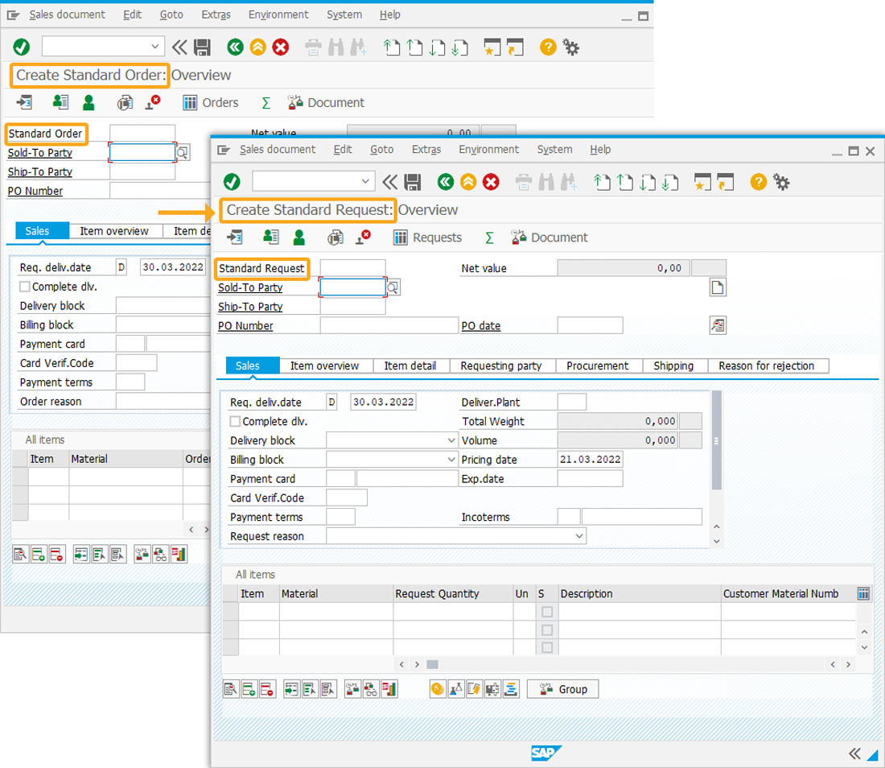Check the S checkbox in second item row
Image resolution: width=885 pixels, height=768 pixels.
coord(547,630)
